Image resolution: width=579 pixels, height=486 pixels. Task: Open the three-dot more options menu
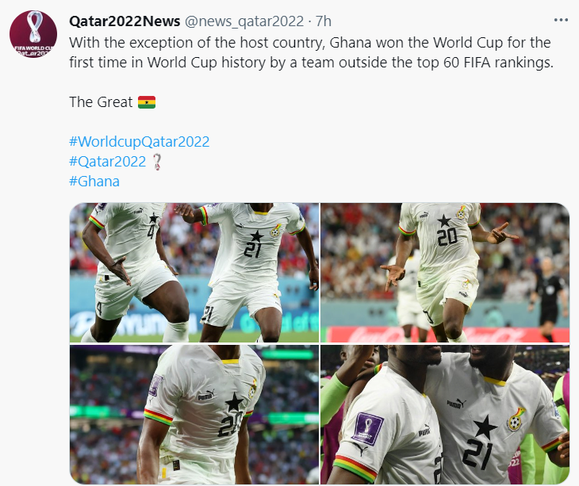tap(561, 20)
